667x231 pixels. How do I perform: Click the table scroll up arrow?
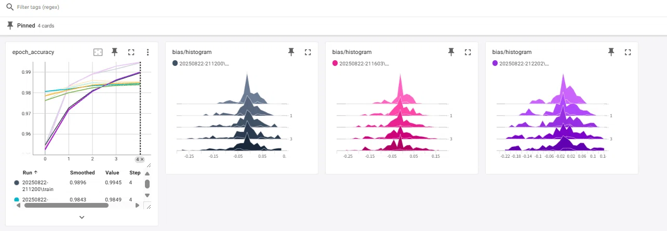point(147,173)
